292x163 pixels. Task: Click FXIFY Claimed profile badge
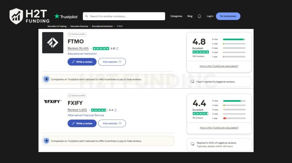(77, 96)
